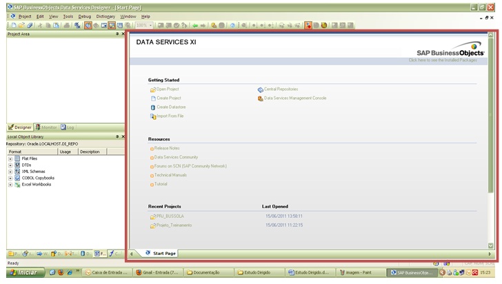Switch to Transforms library tab icon

tap(71, 254)
